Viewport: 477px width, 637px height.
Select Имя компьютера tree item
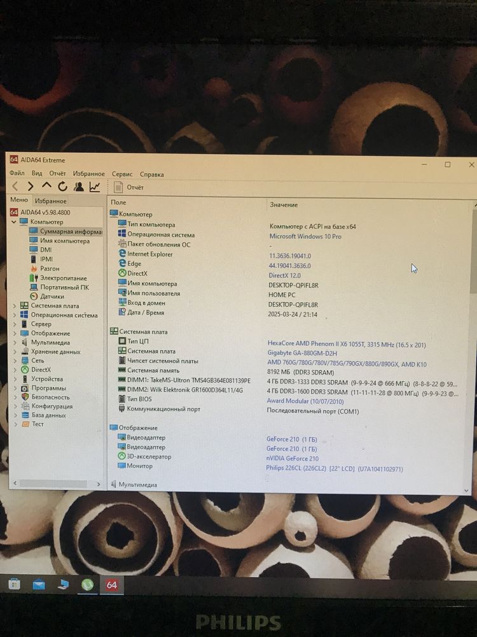(60, 241)
